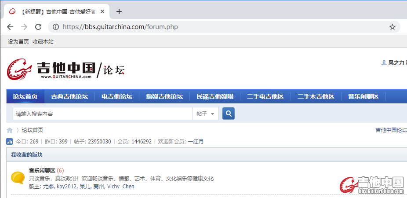This screenshot has width=407, height=198.
Task: Click the browser forward arrow
Action: click(24, 27)
